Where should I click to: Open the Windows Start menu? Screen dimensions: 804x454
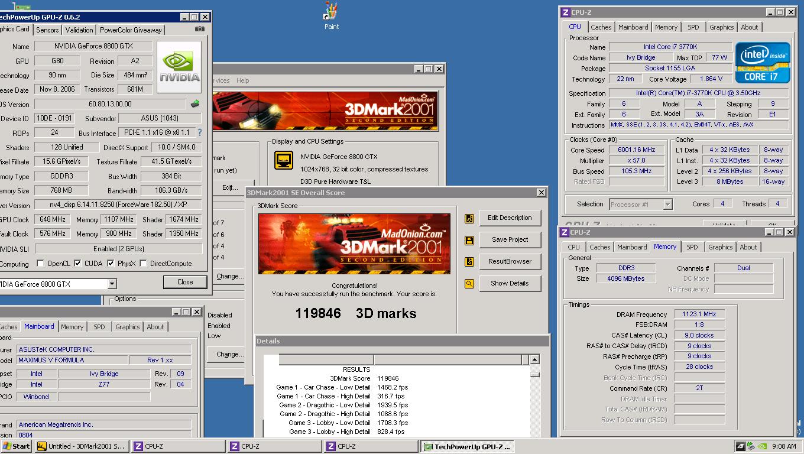coord(16,446)
